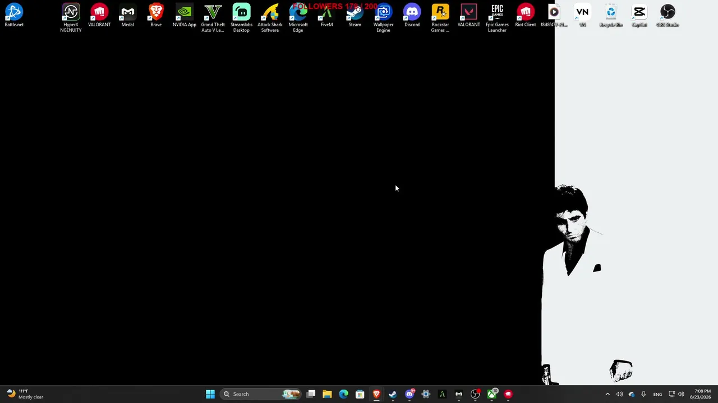Viewport: 718px width, 403px height.
Task: Select the VN desktop shortcut
Action: click(x=582, y=16)
